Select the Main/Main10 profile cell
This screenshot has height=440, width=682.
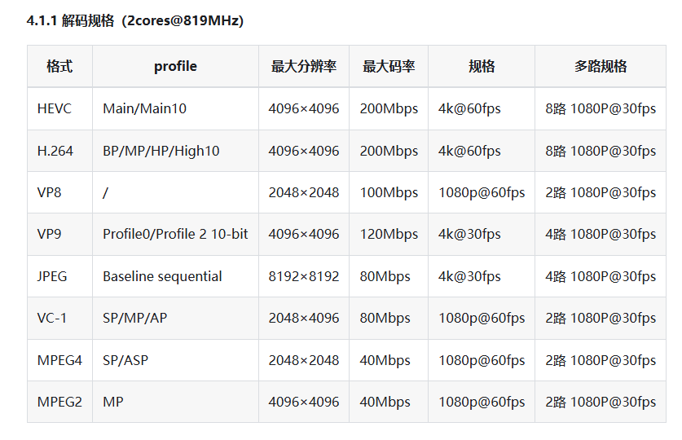tap(175, 108)
